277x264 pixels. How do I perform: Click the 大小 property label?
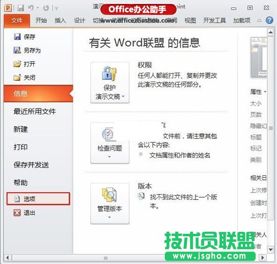[256, 104]
